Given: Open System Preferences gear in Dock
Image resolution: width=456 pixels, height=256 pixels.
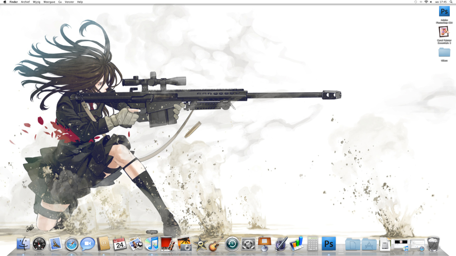Looking at the screenshot, I should pos(248,244).
